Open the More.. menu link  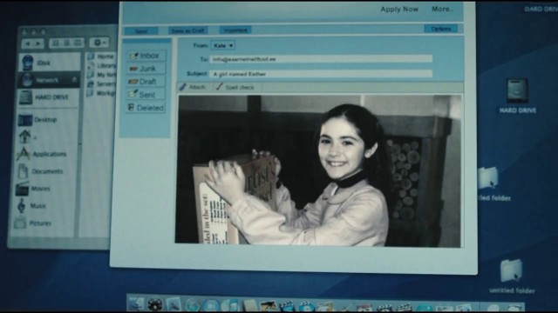442,9
